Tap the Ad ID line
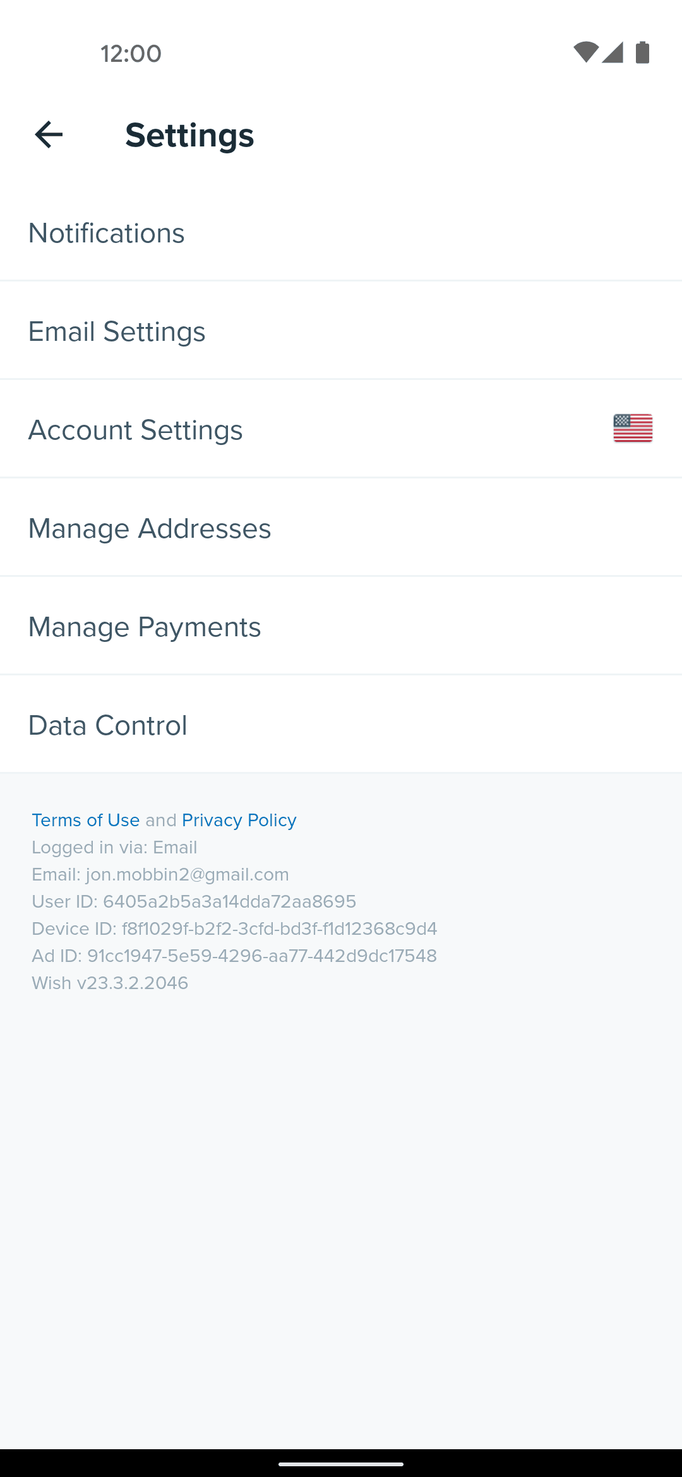Screen dimensions: 682x1477 pos(234,956)
